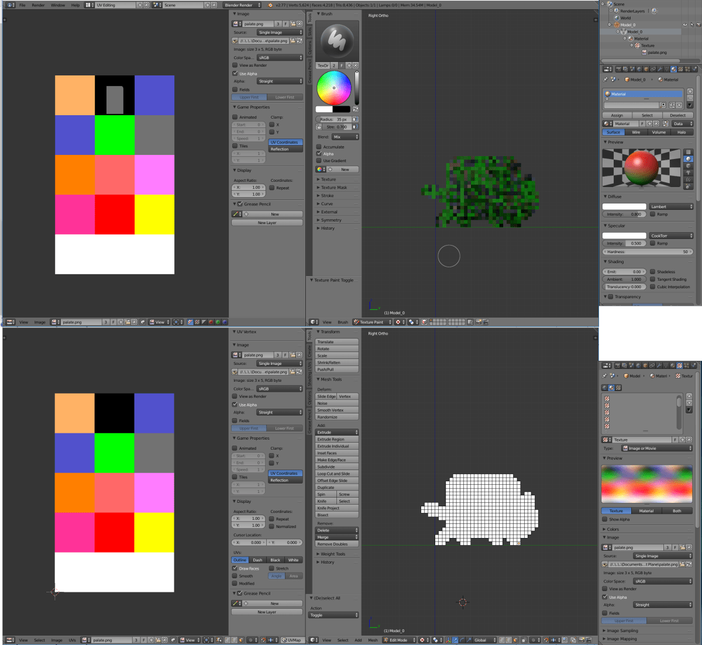Open the Physics tab in Material properties editor
This screenshot has width=702, height=645.
pyautogui.click(x=695, y=69)
